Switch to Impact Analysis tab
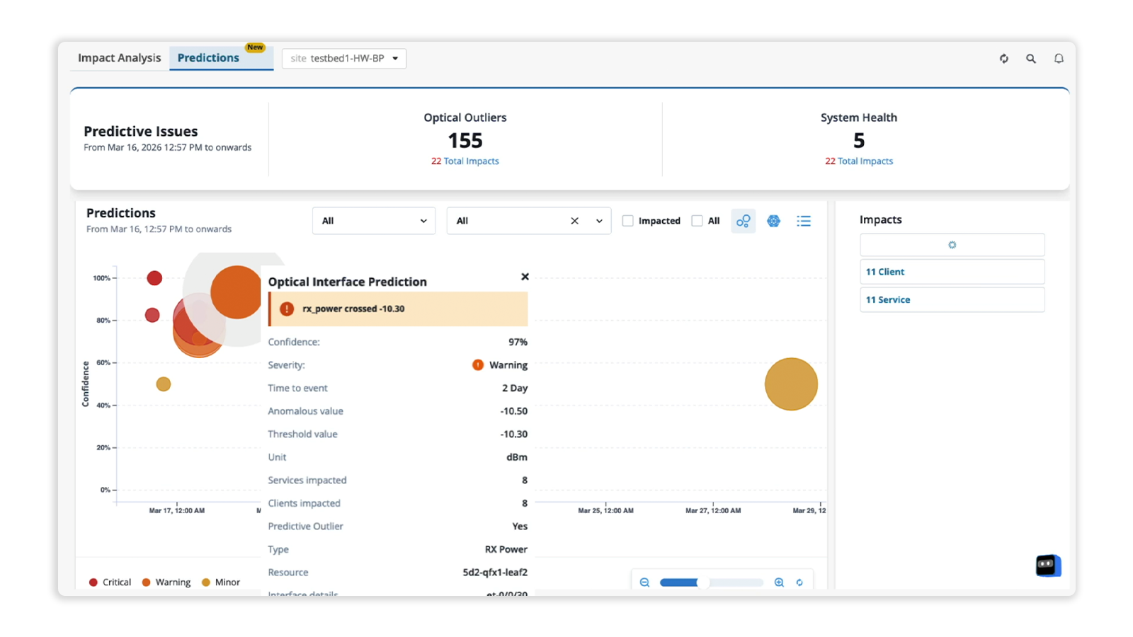The height and width of the screenshot is (637, 1133). [x=119, y=58]
